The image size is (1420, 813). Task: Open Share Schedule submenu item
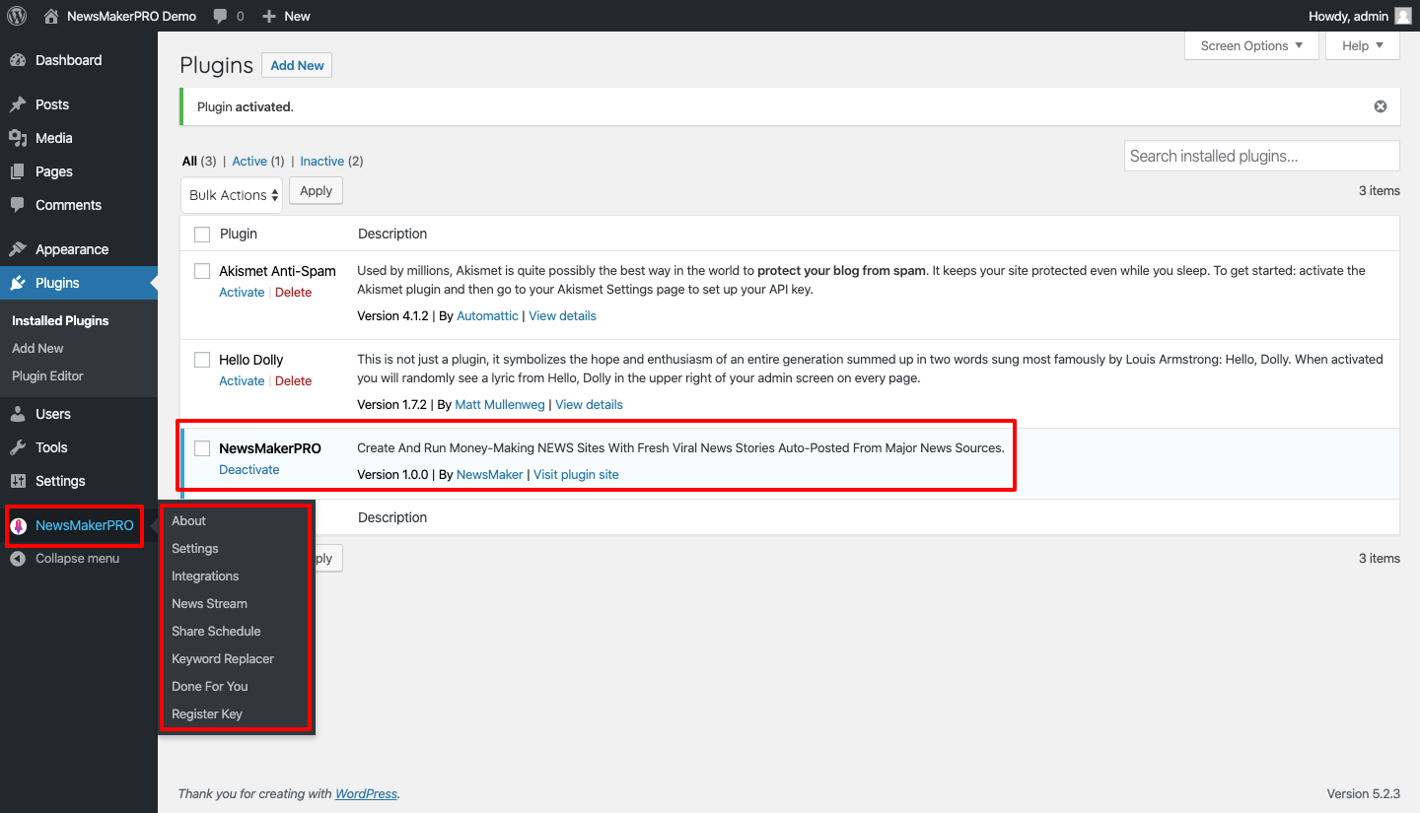pyautogui.click(x=216, y=631)
